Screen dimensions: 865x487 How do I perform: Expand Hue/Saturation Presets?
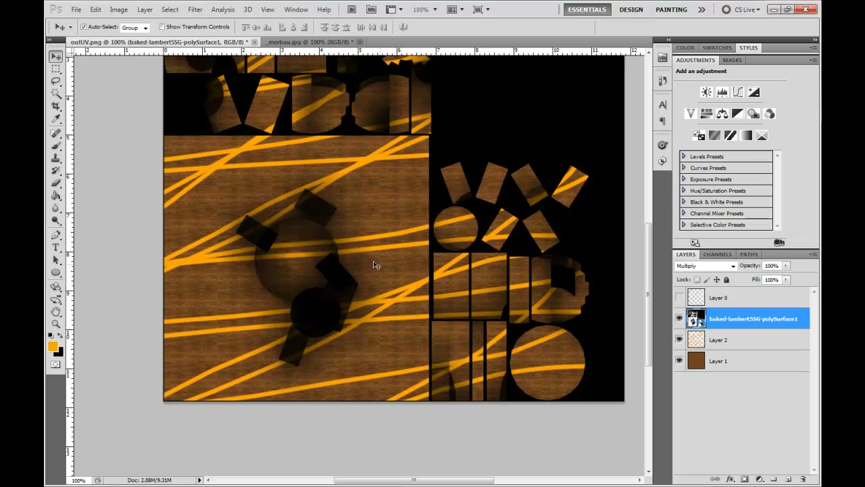coord(683,191)
